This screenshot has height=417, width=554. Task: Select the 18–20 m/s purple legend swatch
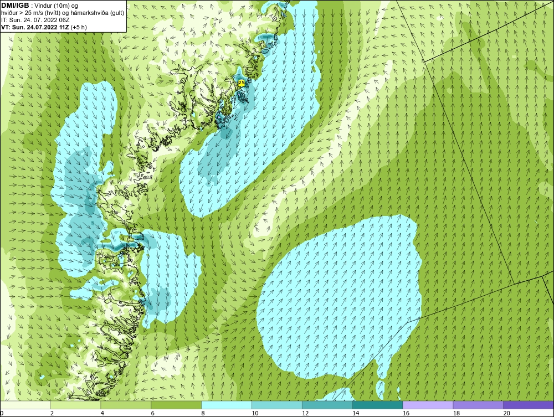click(x=479, y=405)
